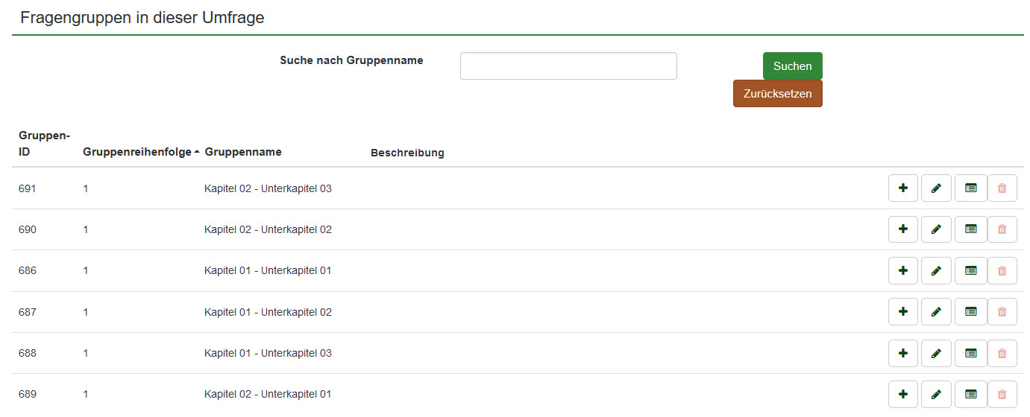Image resolution: width=1030 pixels, height=417 pixels.
Task: Sort by Gruppenreihenfolge column header
Action: (137, 152)
